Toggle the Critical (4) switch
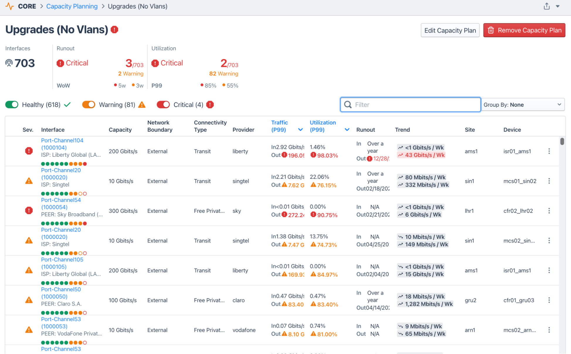Image resolution: width=571 pixels, height=354 pixels. click(163, 105)
